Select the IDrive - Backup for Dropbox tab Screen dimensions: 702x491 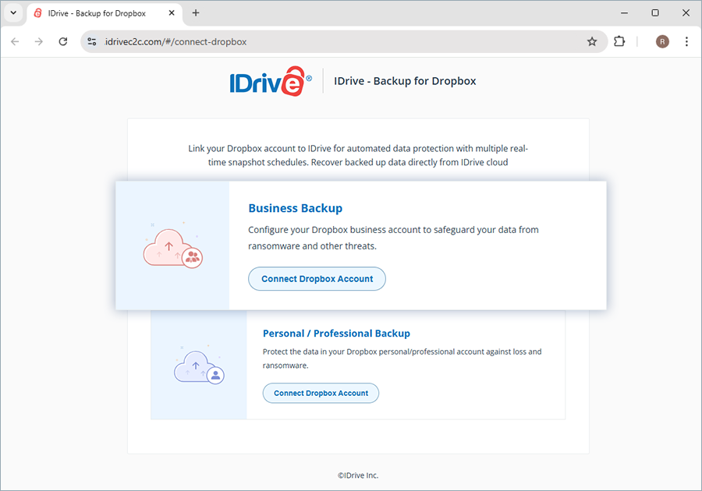click(x=105, y=13)
